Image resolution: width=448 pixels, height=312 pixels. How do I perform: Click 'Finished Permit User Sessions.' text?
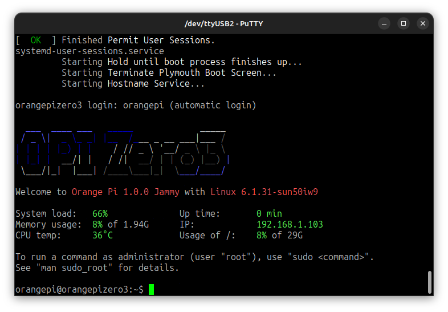click(x=139, y=40)
